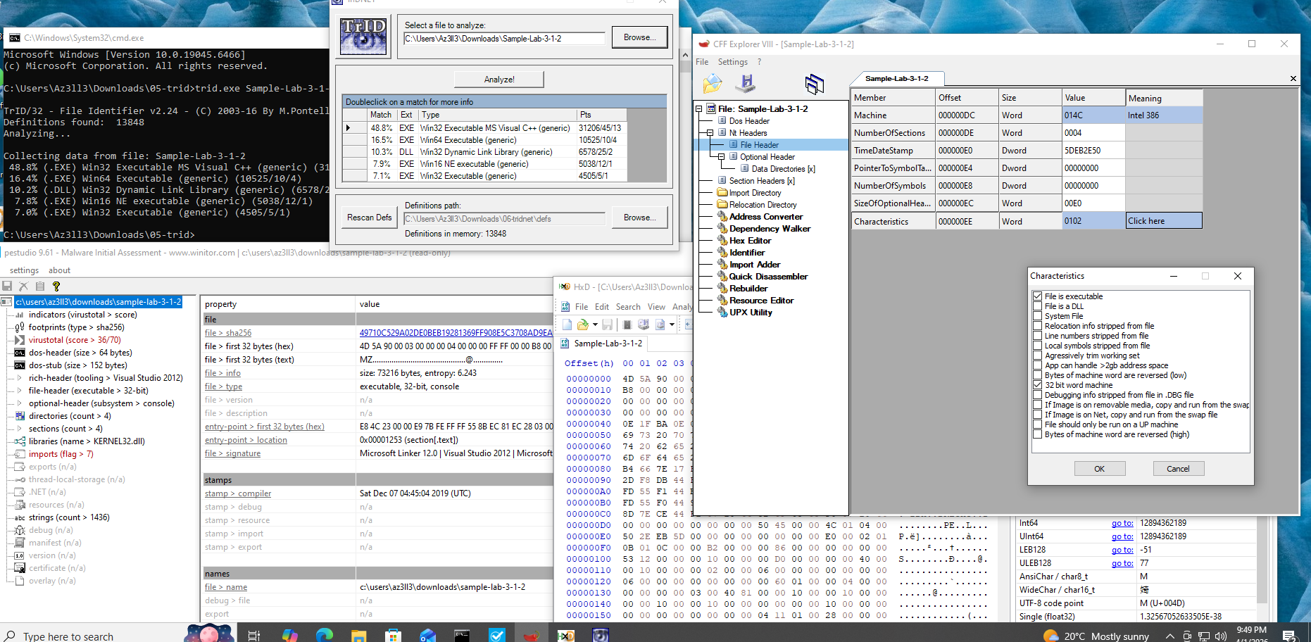Open Quick Disassembler in CFF Explorer
1311x642 pixels.
pos(768,277)
